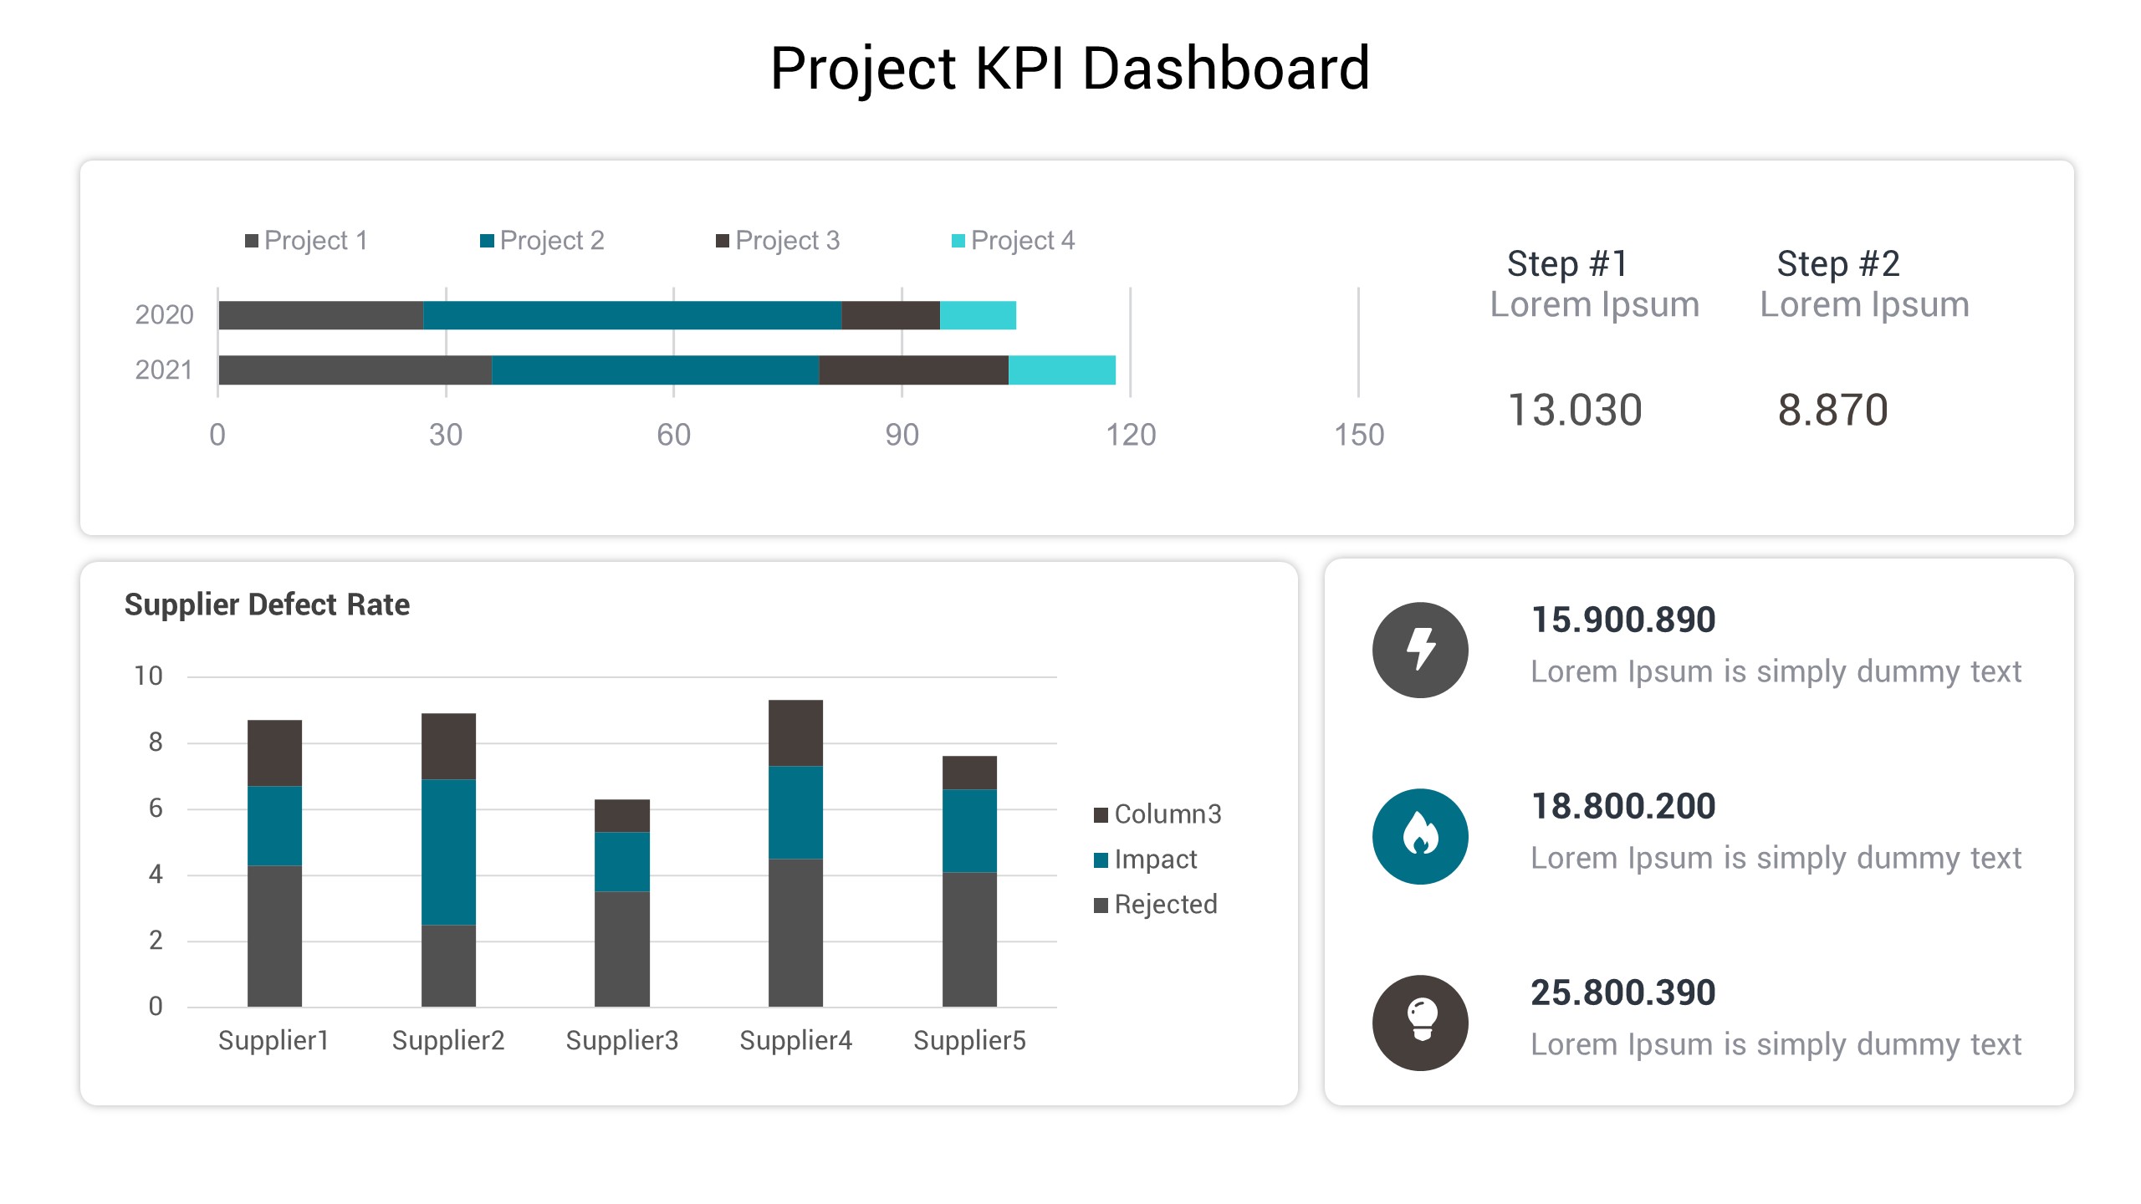The height and width of the screenshot is (1204, 2141).
Task: Select the Rejected legend entry
Action: point(1156,905)
